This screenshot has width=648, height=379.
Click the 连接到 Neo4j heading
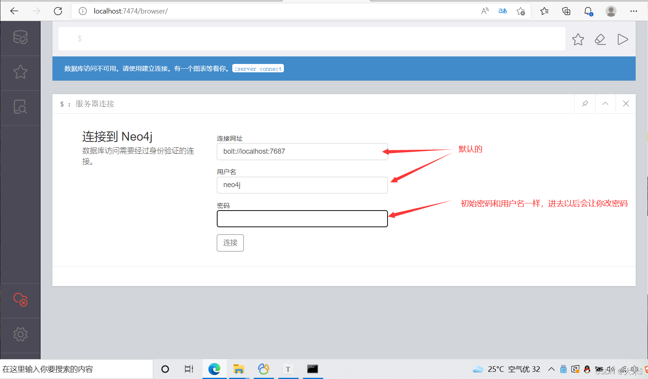[117, 136]
